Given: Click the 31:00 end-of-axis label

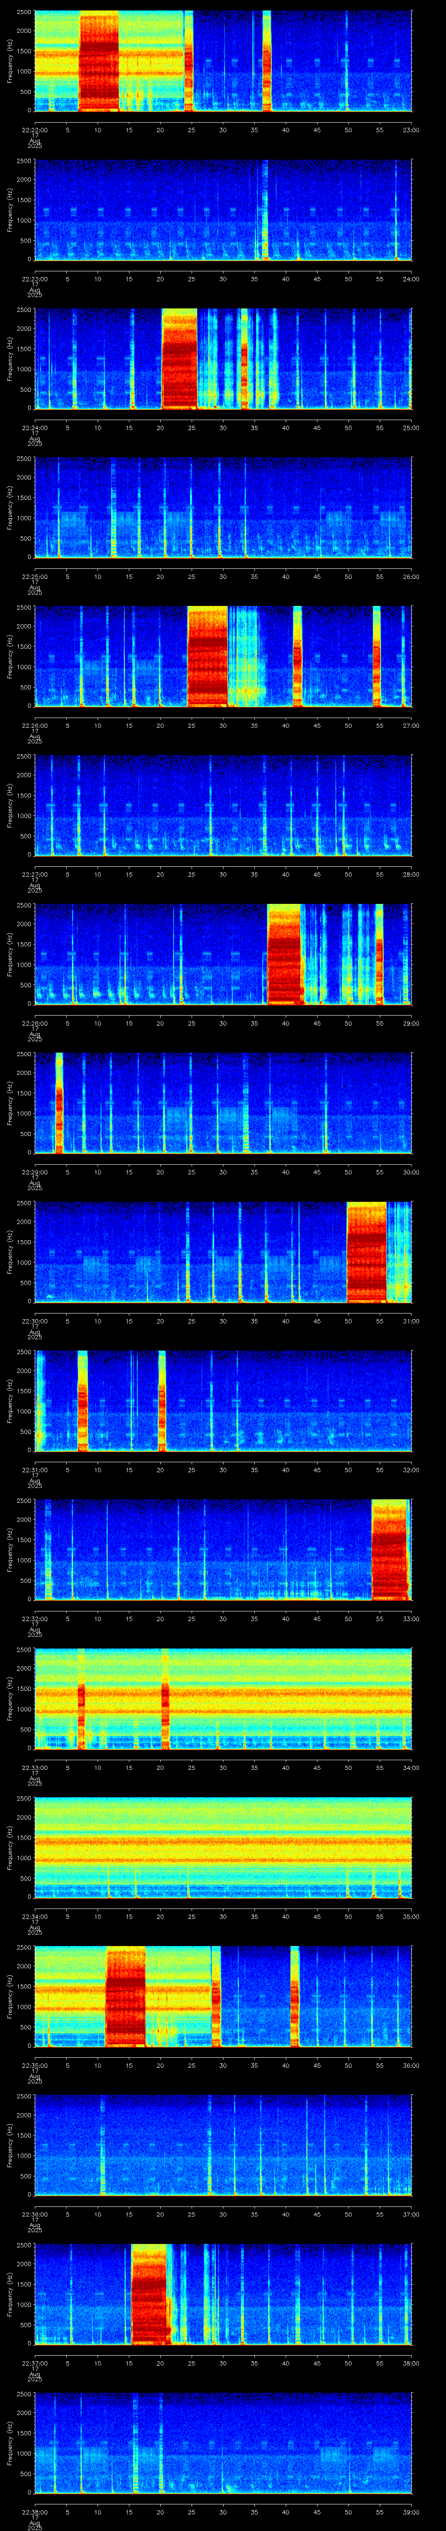Looking at the screenshot, I should pos(411,1320).
